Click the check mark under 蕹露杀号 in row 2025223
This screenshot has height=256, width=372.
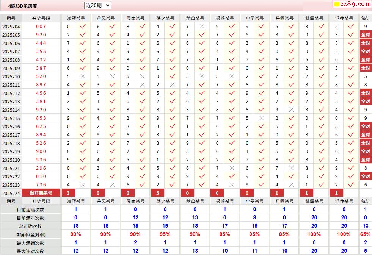[x=321, y=185]
